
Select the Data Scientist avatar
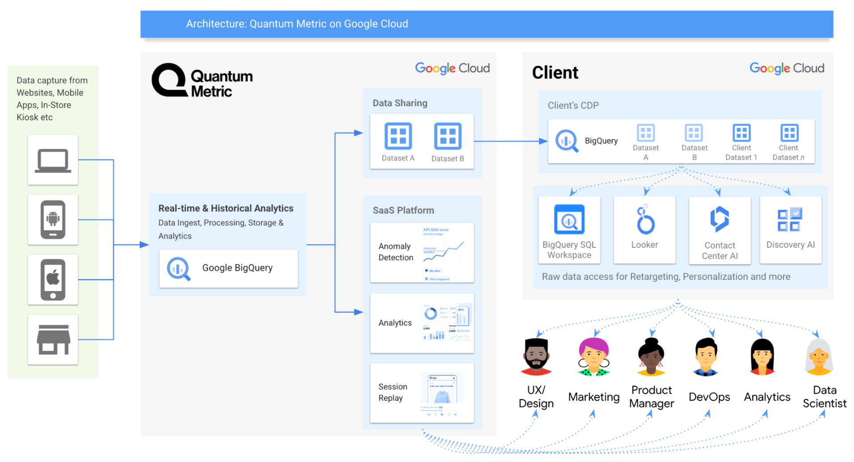coord(819,357)
